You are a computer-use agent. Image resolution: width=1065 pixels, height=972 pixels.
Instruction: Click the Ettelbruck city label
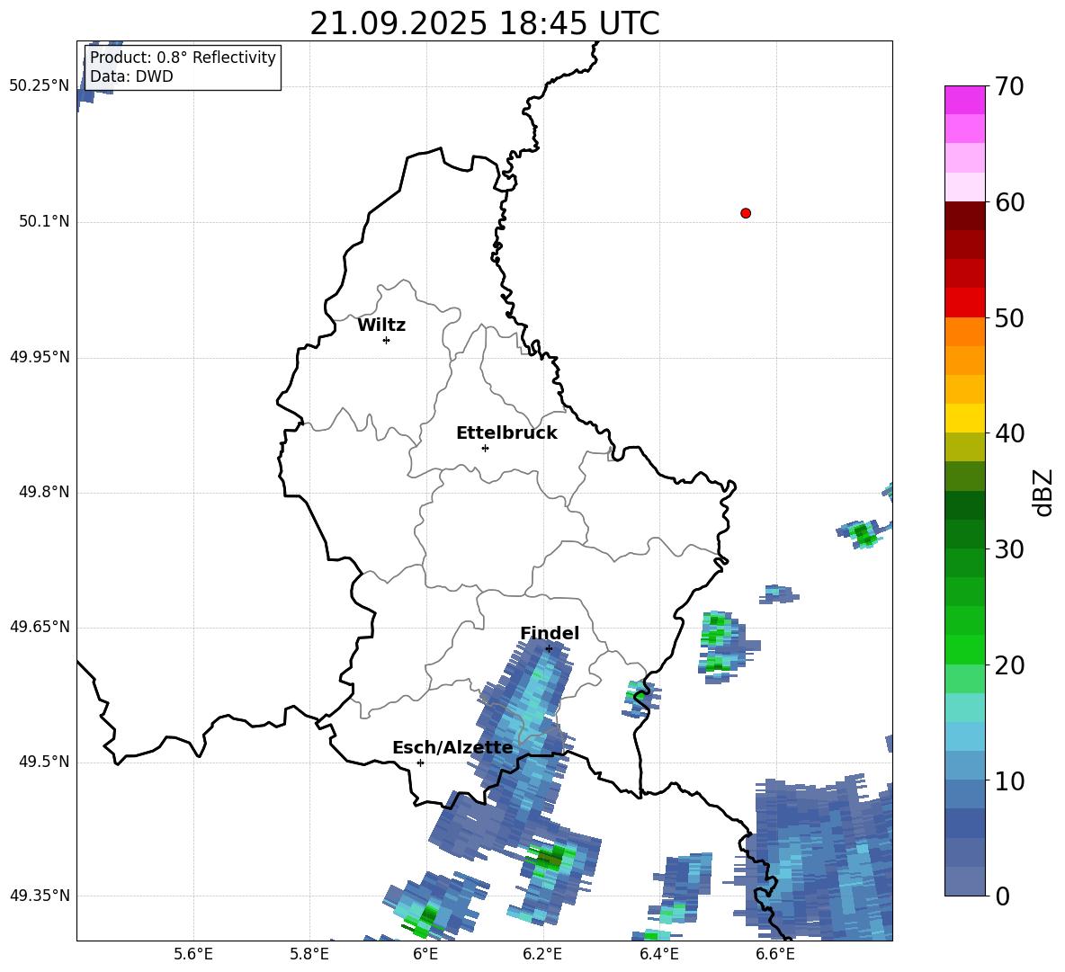pyautogui.click(x=506, y=433)
